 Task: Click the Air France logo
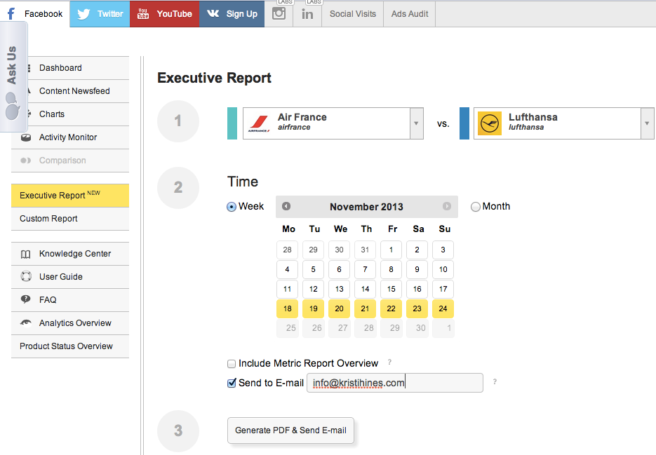(x=260, y=123)
